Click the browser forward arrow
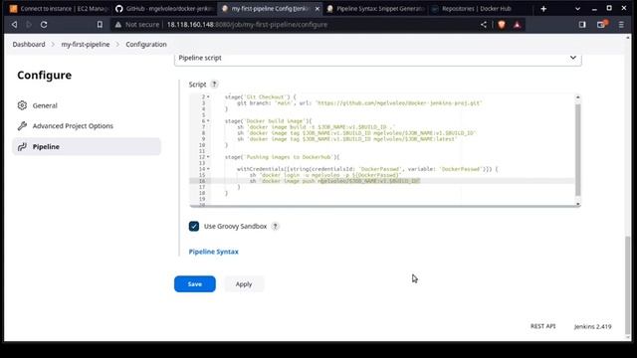637x358 pixels. click(29, 25)
